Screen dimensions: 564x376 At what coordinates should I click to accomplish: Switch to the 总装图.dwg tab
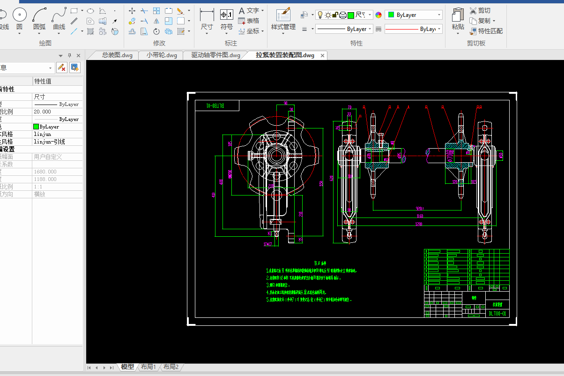(117, 55)
